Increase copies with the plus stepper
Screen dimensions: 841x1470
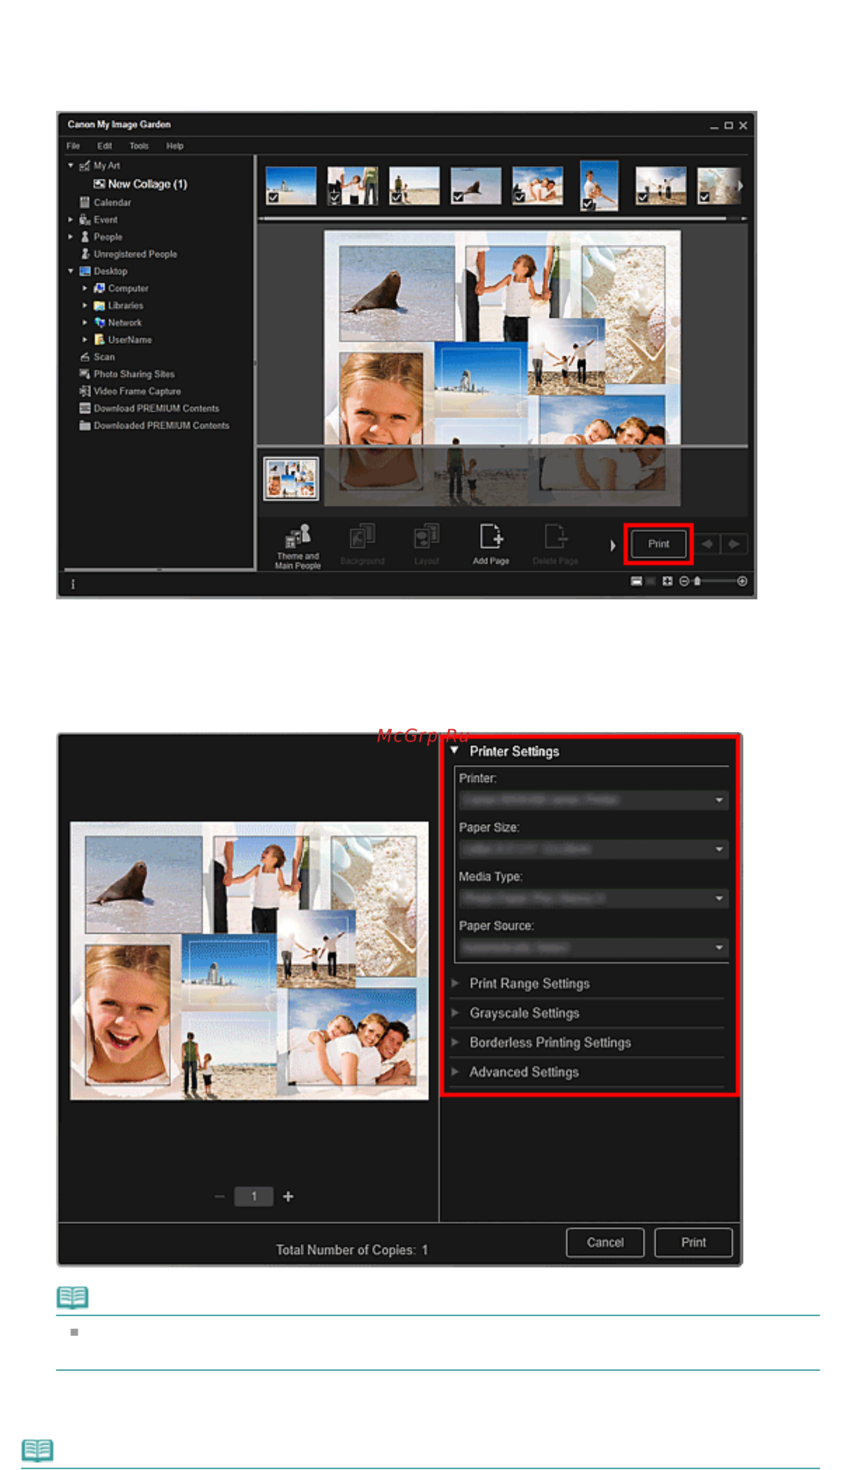pyautogui.click(x=288, y=1196)
